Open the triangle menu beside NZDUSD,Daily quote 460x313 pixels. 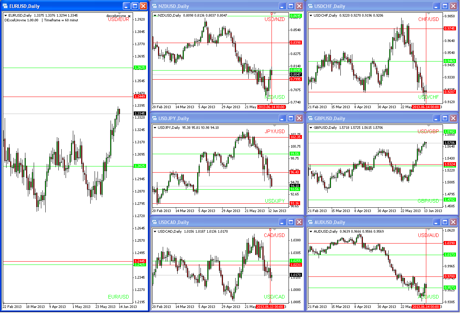[155, 16]
